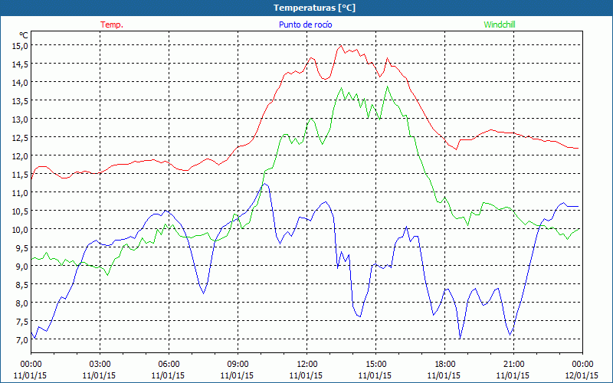
Task: Select the red 'Temp.' legend label
Action: click(112, 25)
